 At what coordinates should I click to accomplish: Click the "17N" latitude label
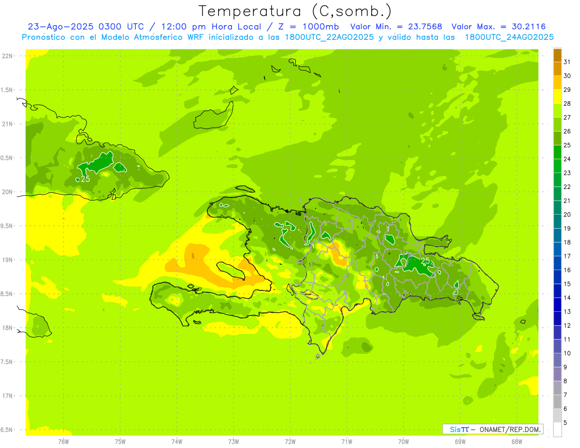7,396
